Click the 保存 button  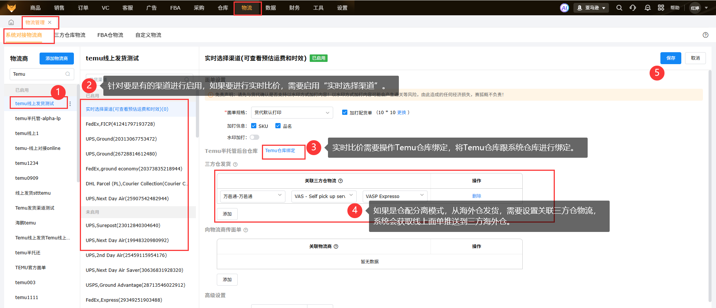pos(670,58)
